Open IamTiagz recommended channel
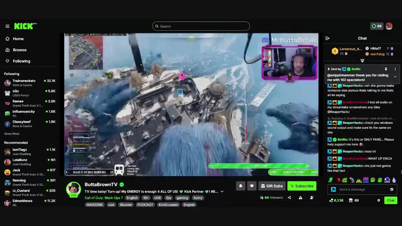Screen dimensions: 402x226 click(30, 152)
